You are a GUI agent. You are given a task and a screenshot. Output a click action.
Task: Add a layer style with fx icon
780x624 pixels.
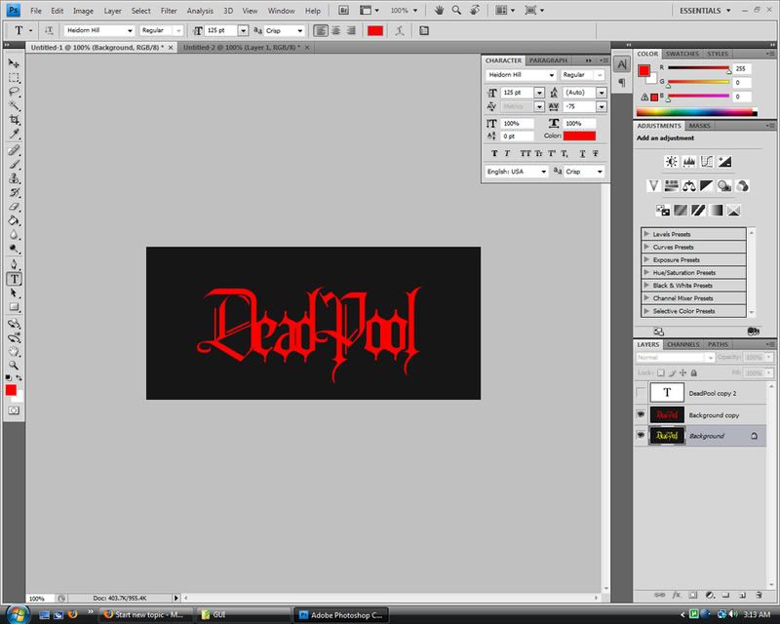[676, 595]
